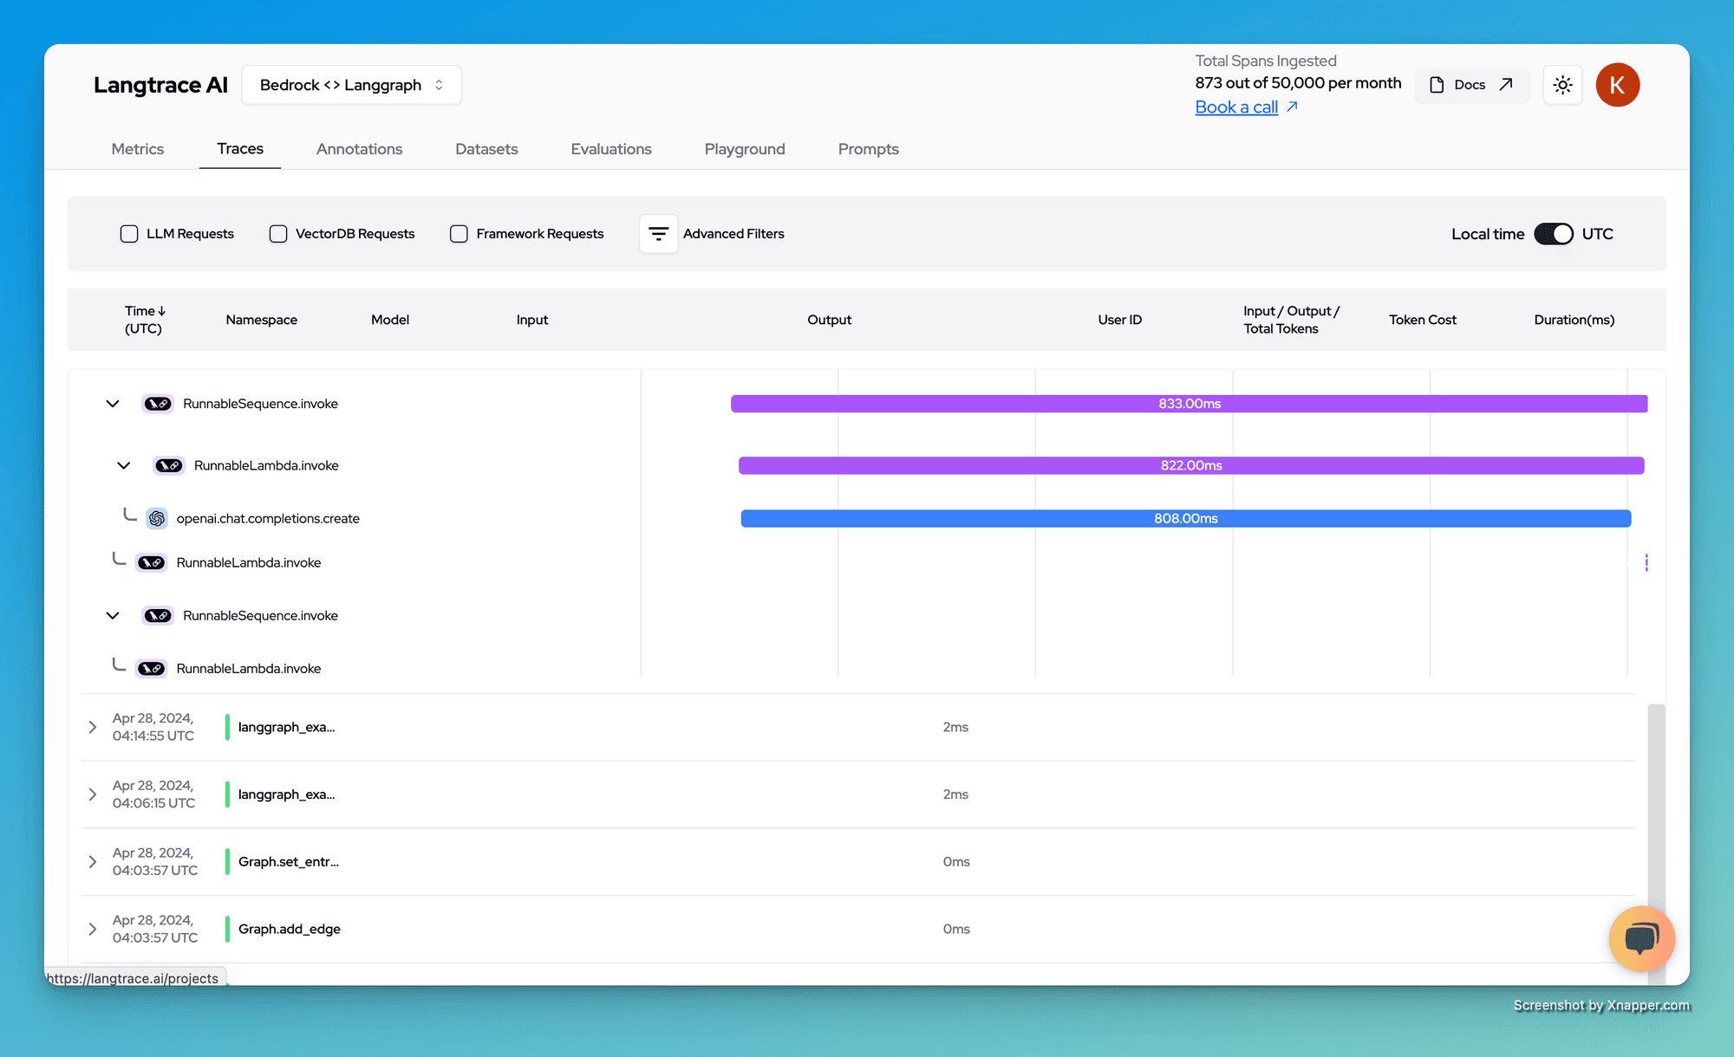Switch to the Metrics tab
Screen dimensions: 1734x1057
(x=137, y=149)
